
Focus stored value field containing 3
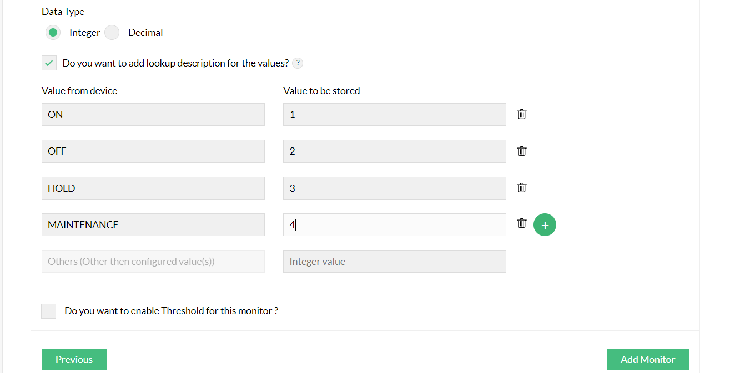394,188
